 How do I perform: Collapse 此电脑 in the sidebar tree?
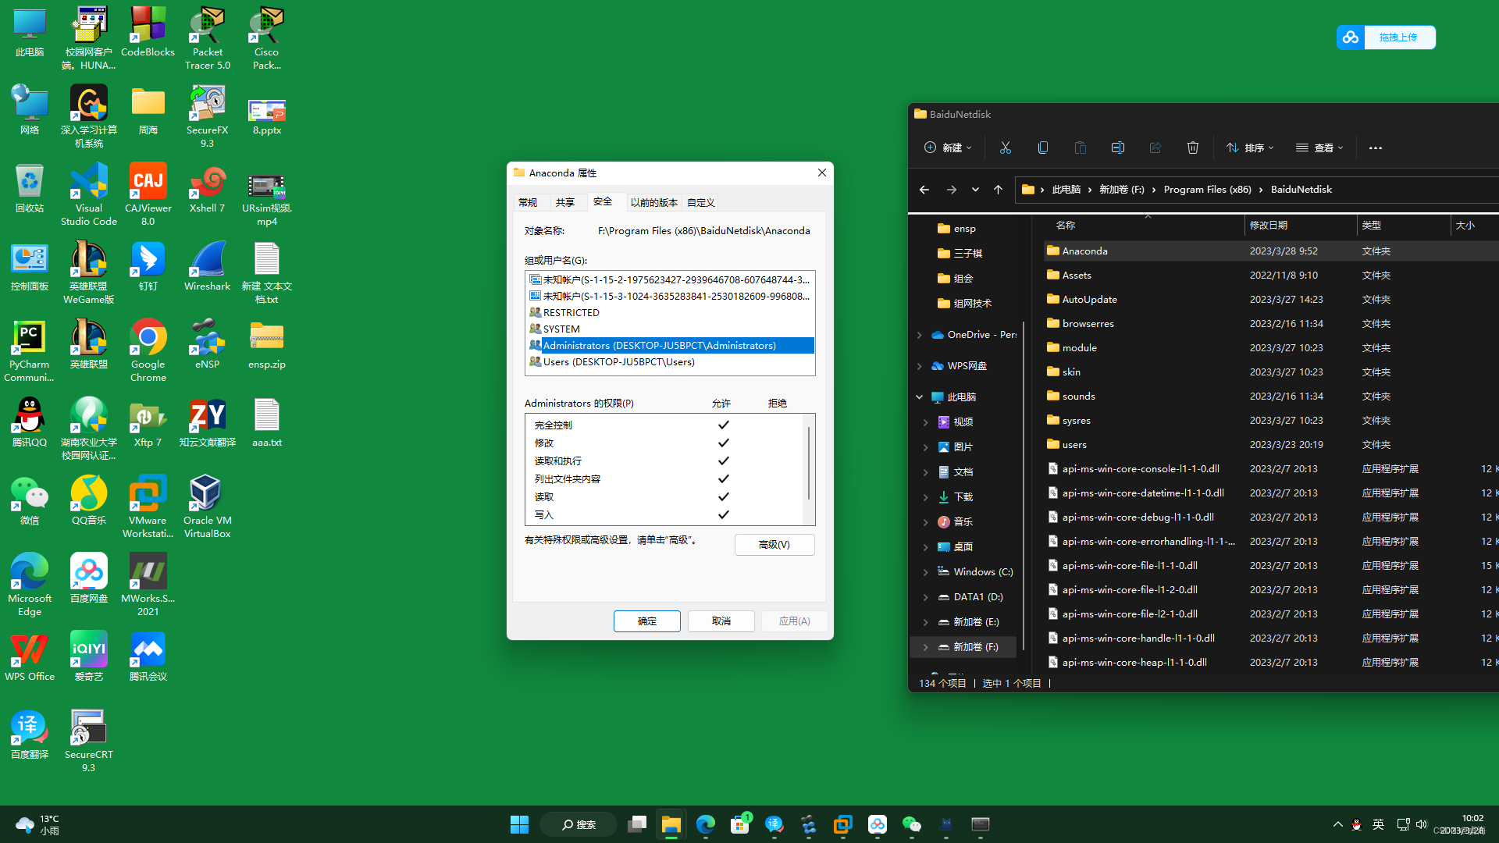coord(920,397)
